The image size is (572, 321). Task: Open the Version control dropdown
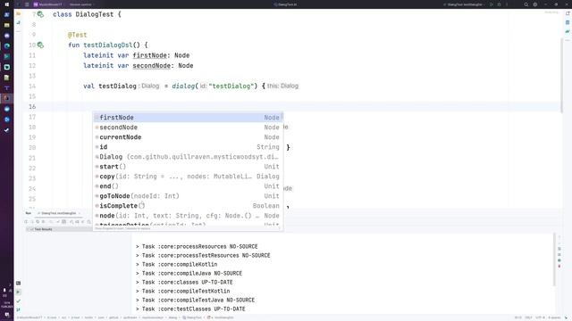[x=81, y=4]
